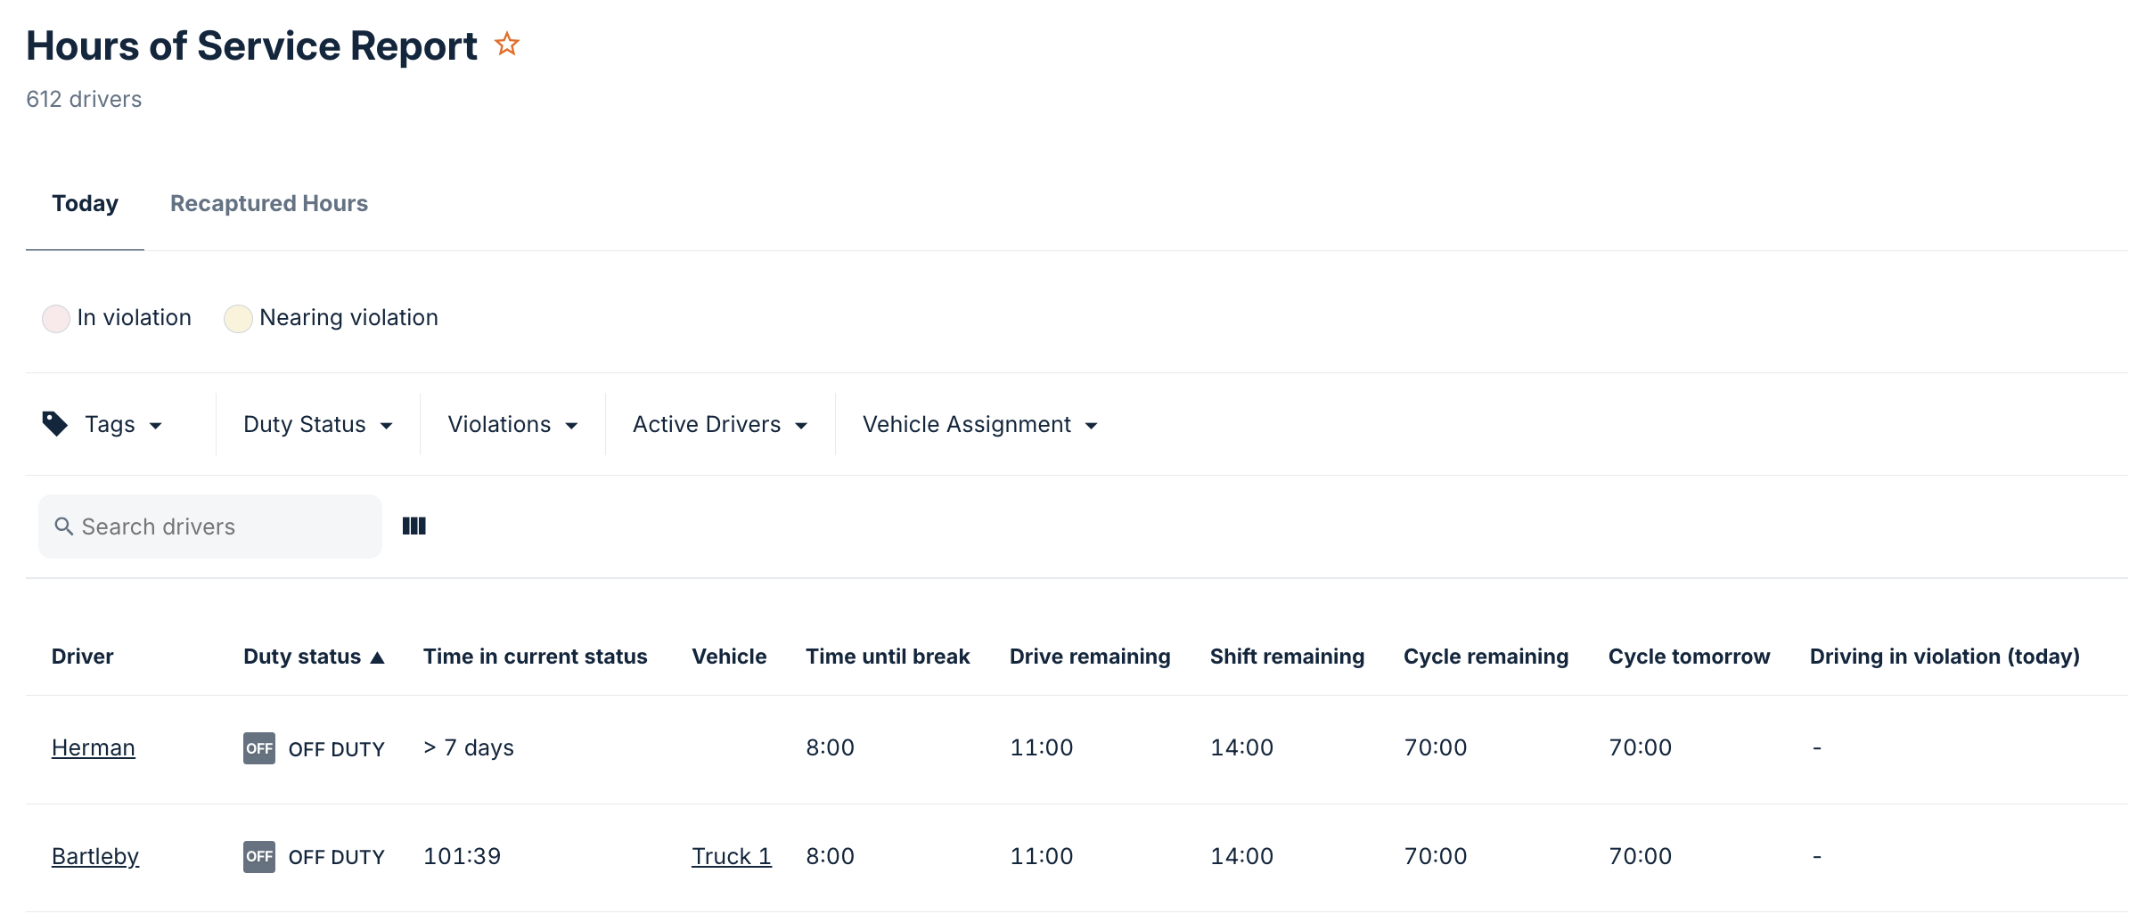2137x914 pixels.
Task: Click the Nearing violation color swatch
Action: tap(238, 318)
